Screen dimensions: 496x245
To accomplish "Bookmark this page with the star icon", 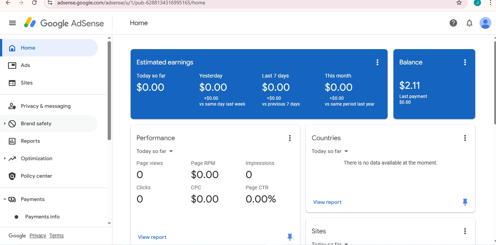I will coord(459,3).
